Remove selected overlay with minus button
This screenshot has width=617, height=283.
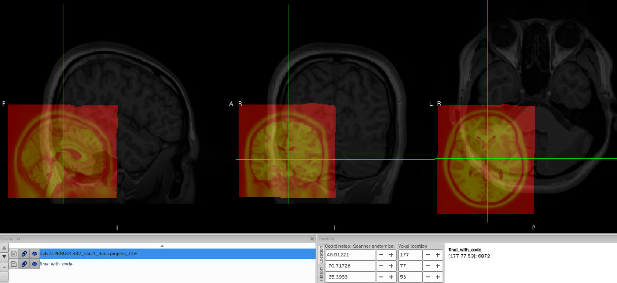click(4, 276)
